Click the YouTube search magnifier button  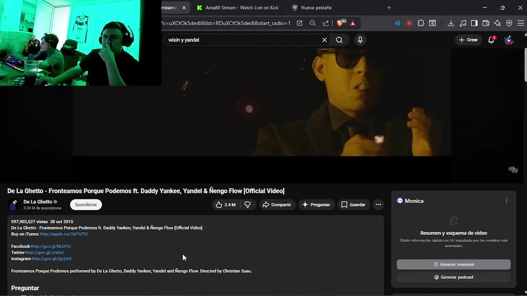[x=339, y=40]
